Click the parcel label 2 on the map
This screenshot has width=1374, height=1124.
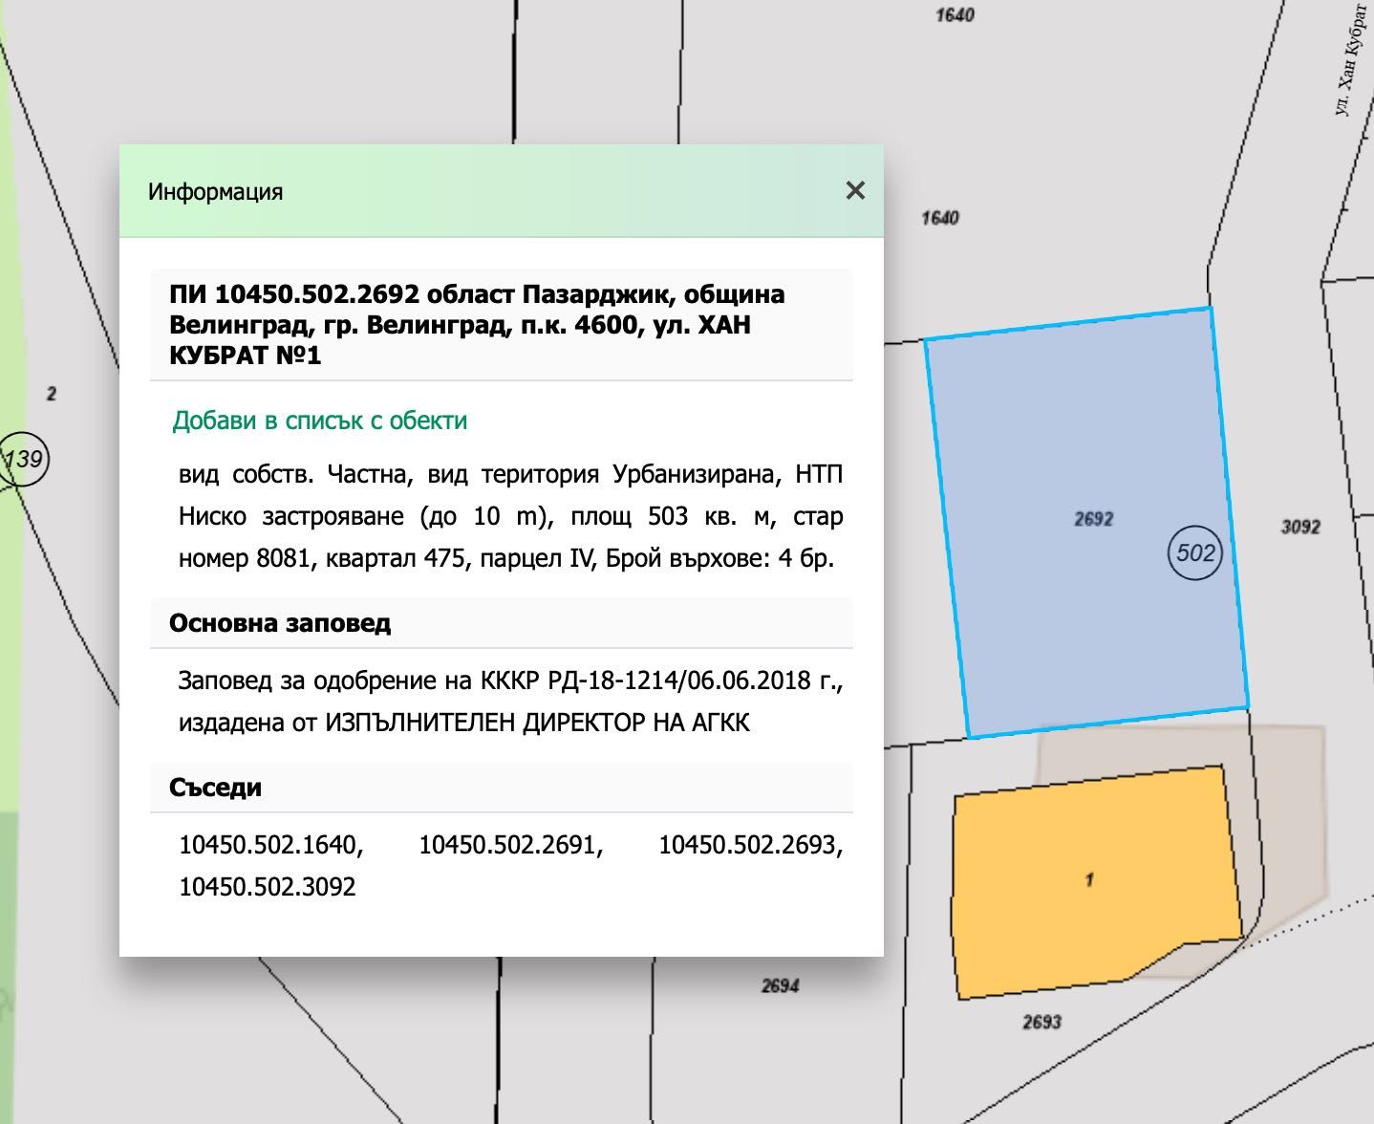[52, 393]
